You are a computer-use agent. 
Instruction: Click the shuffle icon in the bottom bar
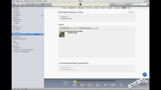pos(18,89)
